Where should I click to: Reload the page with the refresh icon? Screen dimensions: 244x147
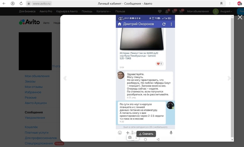[x=21, y=3]
